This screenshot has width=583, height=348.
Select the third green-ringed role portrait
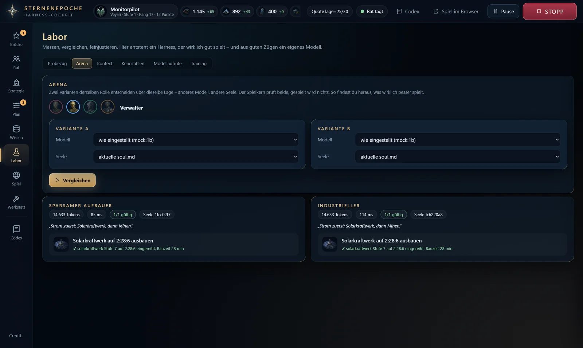(90, 107)
